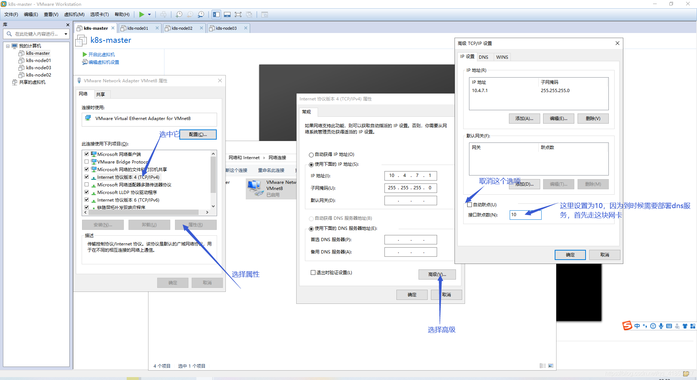Select 自动获得 IP 地址 radio button

point(311,155)
